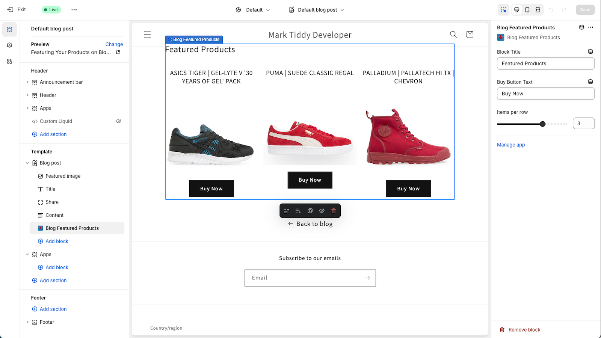The height and width of the screenshot is (338, 601).
Task: Click Buy Now under PUMA Suede product
Action: [x=310, y=180]
